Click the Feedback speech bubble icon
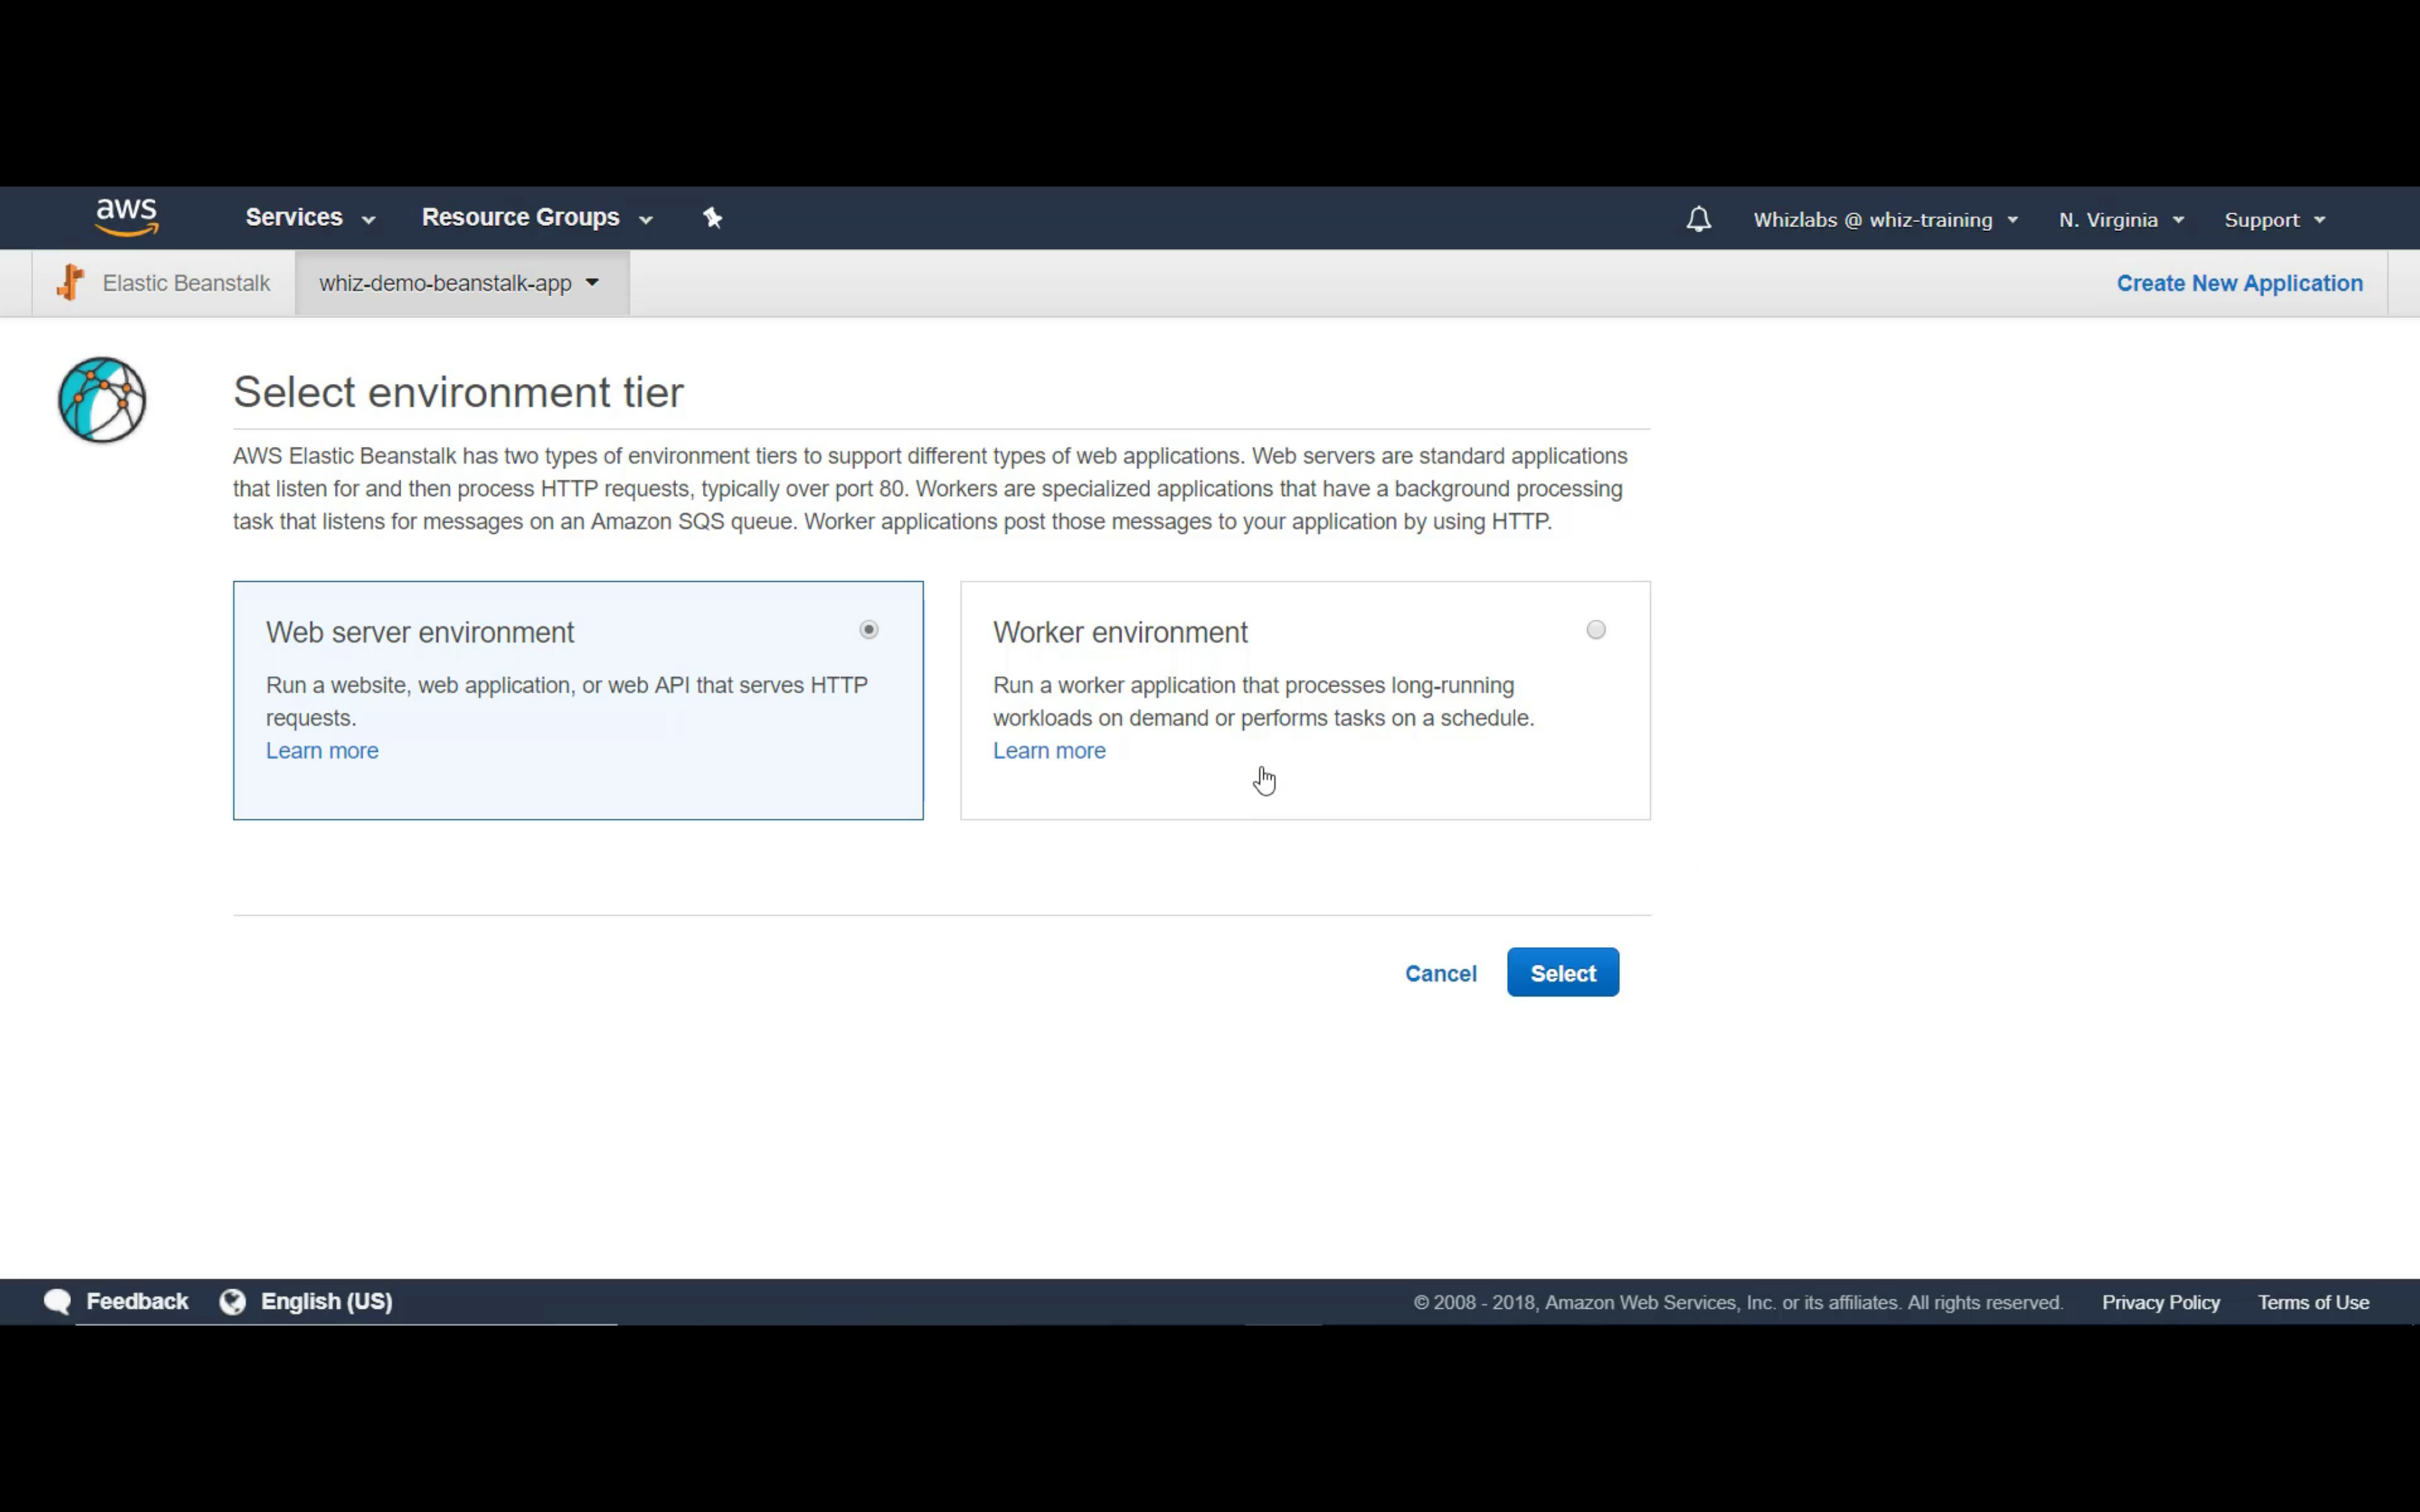The image size is (2420, 1512). point(57,1301)
